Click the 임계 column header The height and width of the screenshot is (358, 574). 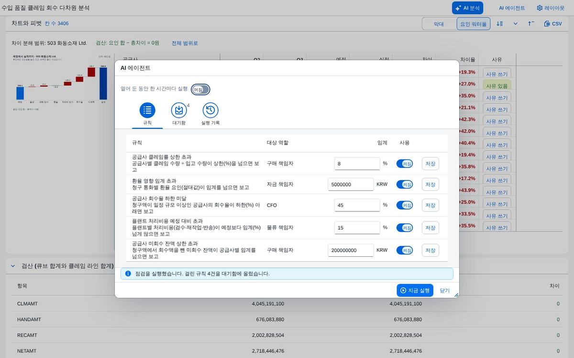(x=382, y=143)
